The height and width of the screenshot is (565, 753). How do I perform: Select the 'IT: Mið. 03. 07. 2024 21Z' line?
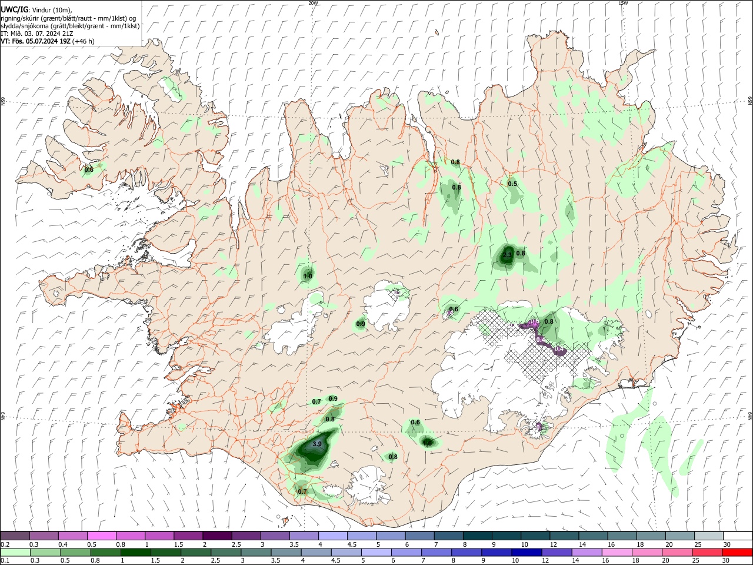pos(38,34)
